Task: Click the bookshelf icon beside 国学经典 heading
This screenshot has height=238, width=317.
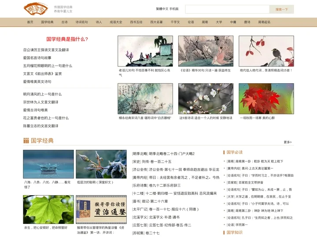Action: point(26,141)
